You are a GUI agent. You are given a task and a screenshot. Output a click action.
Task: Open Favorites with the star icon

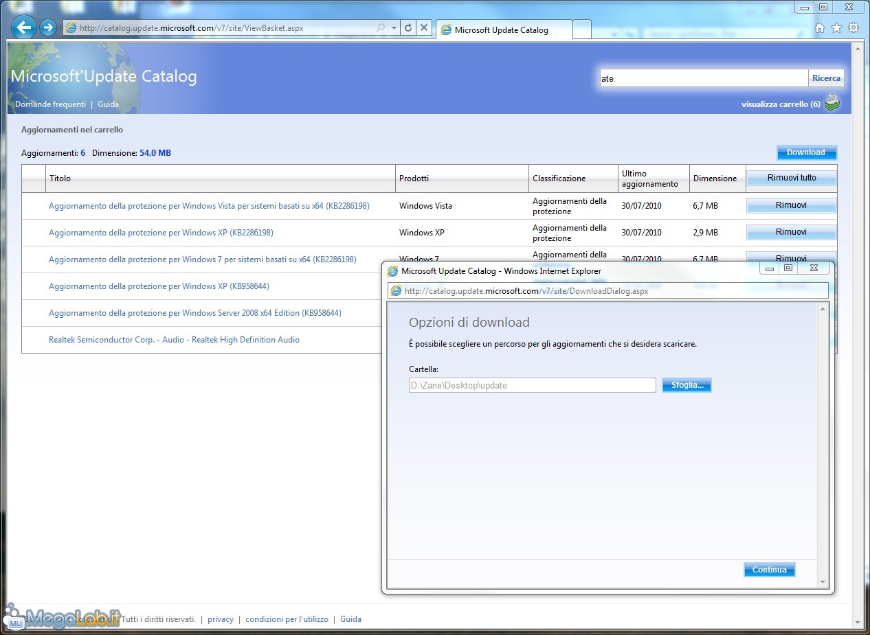click(x=836, y=28)
